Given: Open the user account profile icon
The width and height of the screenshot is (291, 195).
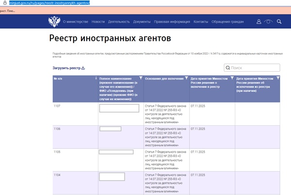Looking at the screenshot, I should [x=259, y=22].
